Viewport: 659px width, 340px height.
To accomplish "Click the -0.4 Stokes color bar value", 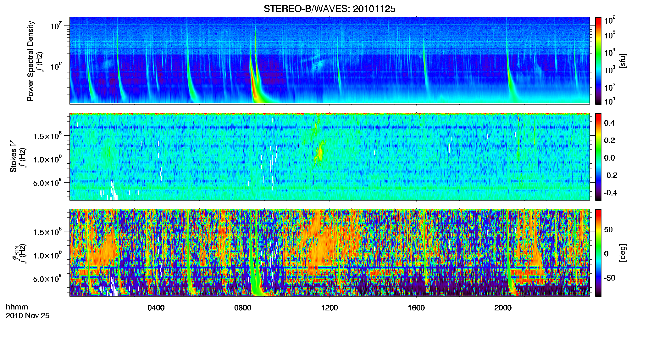I will pos(611,193).
